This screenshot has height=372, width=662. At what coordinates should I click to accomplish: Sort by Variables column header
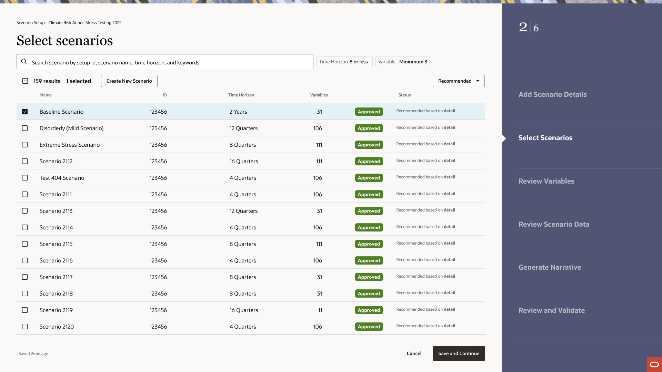point(319,95)
